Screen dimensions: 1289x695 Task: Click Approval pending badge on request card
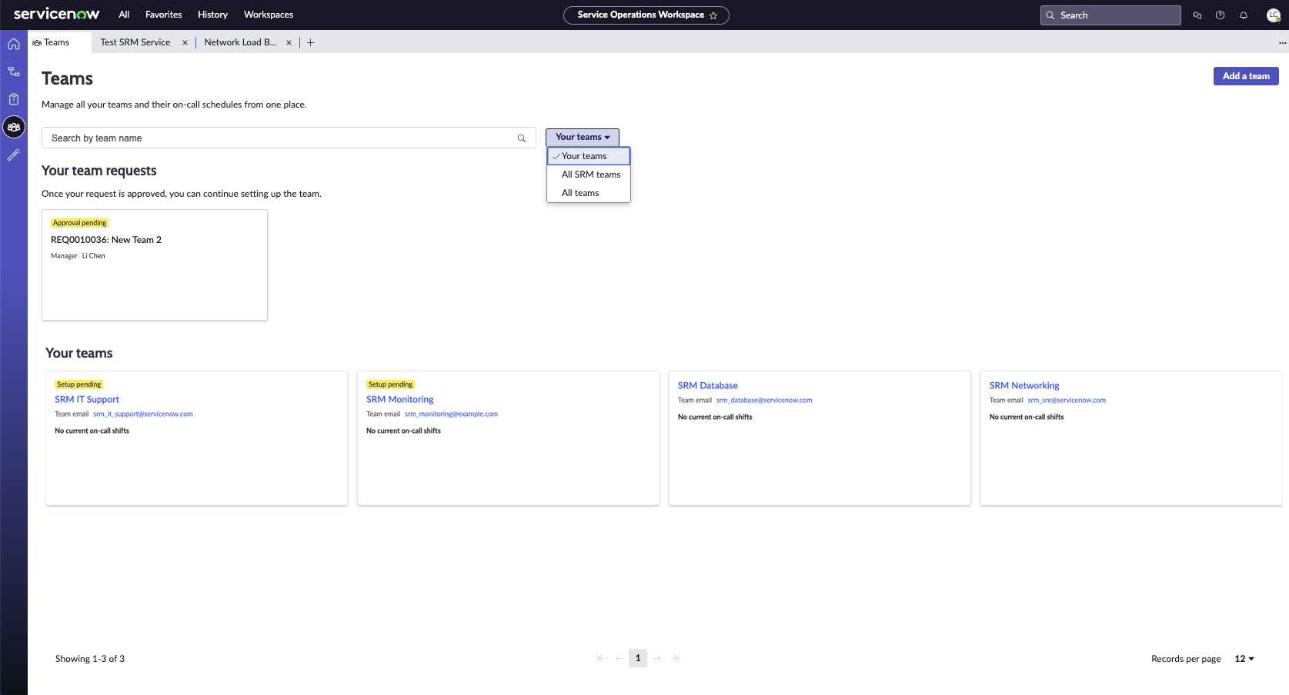point(80,223)
